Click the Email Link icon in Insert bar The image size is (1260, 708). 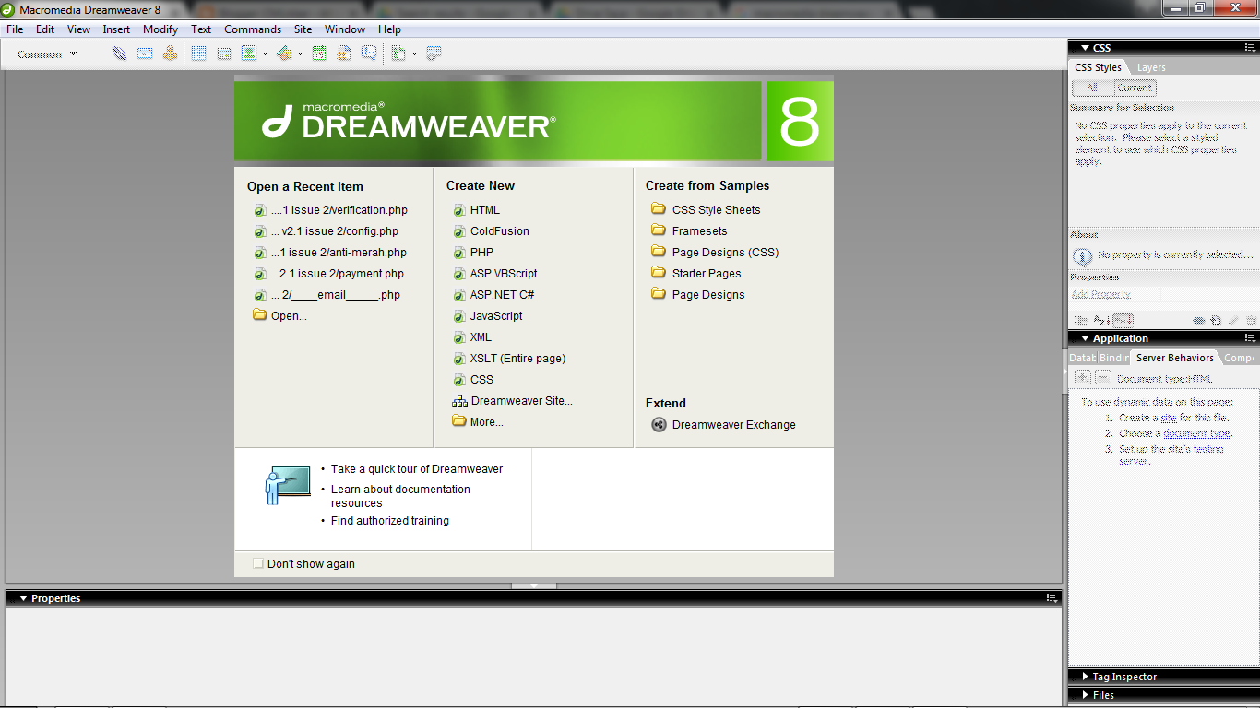tap(145, 53)
